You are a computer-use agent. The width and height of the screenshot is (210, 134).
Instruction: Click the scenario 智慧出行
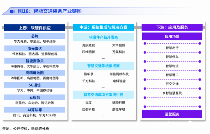172,48
